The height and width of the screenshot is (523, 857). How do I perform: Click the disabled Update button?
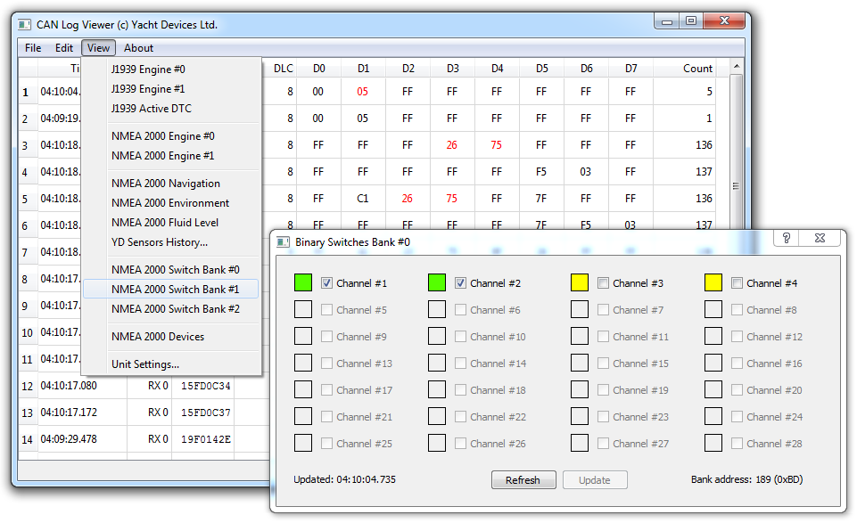click(595, 480)
